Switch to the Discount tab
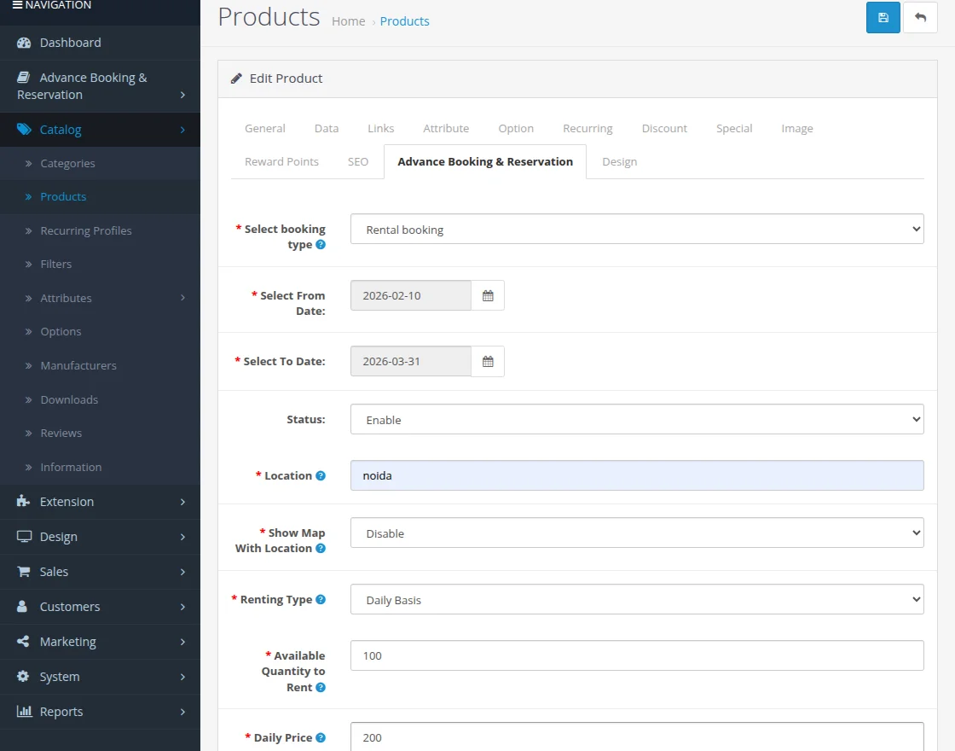This screenshot has width=955, height=751. pos(664,128)
